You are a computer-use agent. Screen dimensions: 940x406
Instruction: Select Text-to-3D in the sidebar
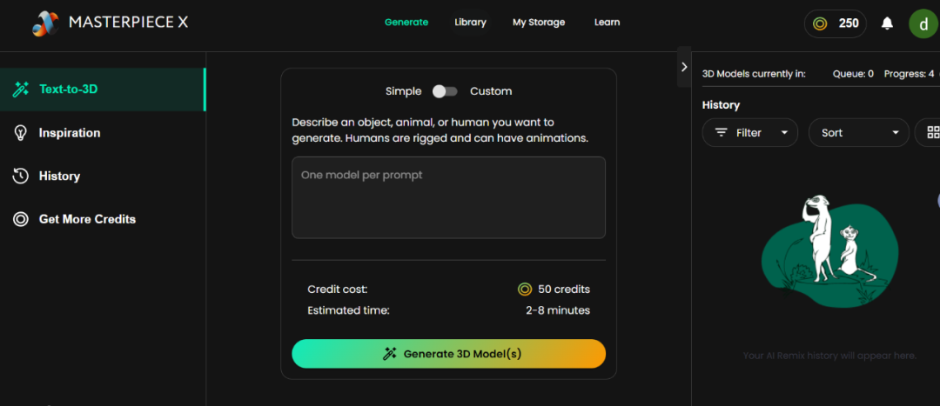[103, 90]
